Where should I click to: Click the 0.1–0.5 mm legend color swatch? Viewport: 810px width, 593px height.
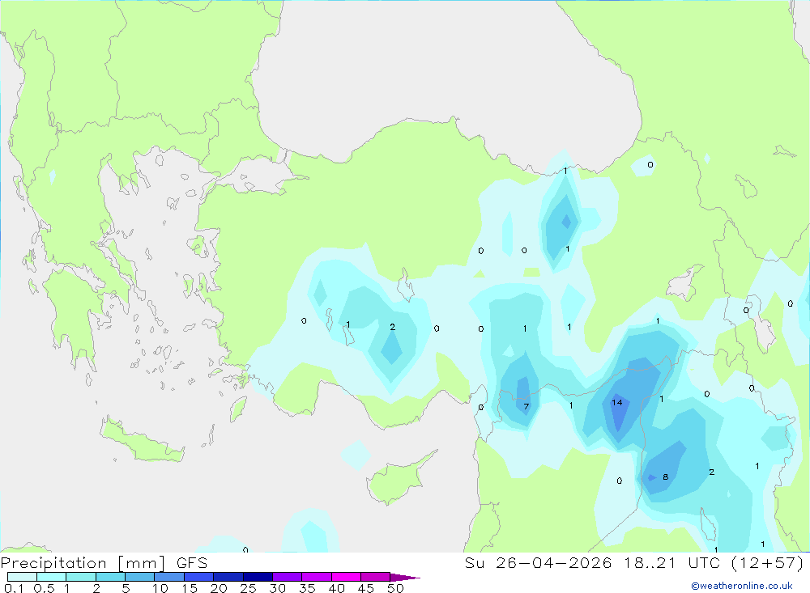[22, 577]
